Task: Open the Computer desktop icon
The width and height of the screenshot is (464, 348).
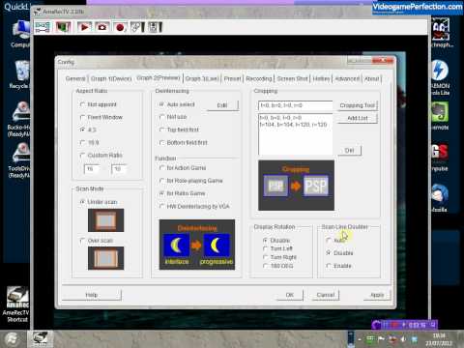Action: (x=21, y=34)
